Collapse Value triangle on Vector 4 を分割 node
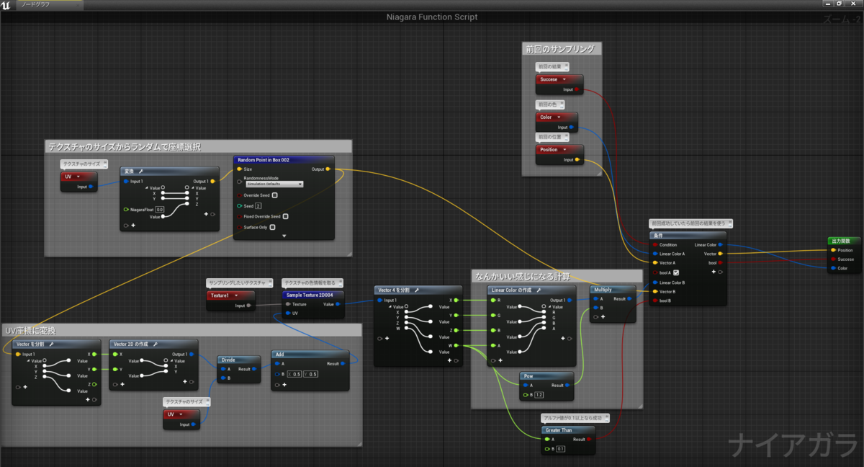864x467 pixels. click(391, 307)
